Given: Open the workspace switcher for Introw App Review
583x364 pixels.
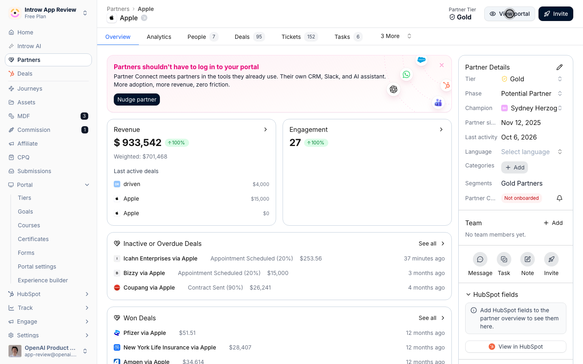Looking at the screenshot, I should point(48,13).
